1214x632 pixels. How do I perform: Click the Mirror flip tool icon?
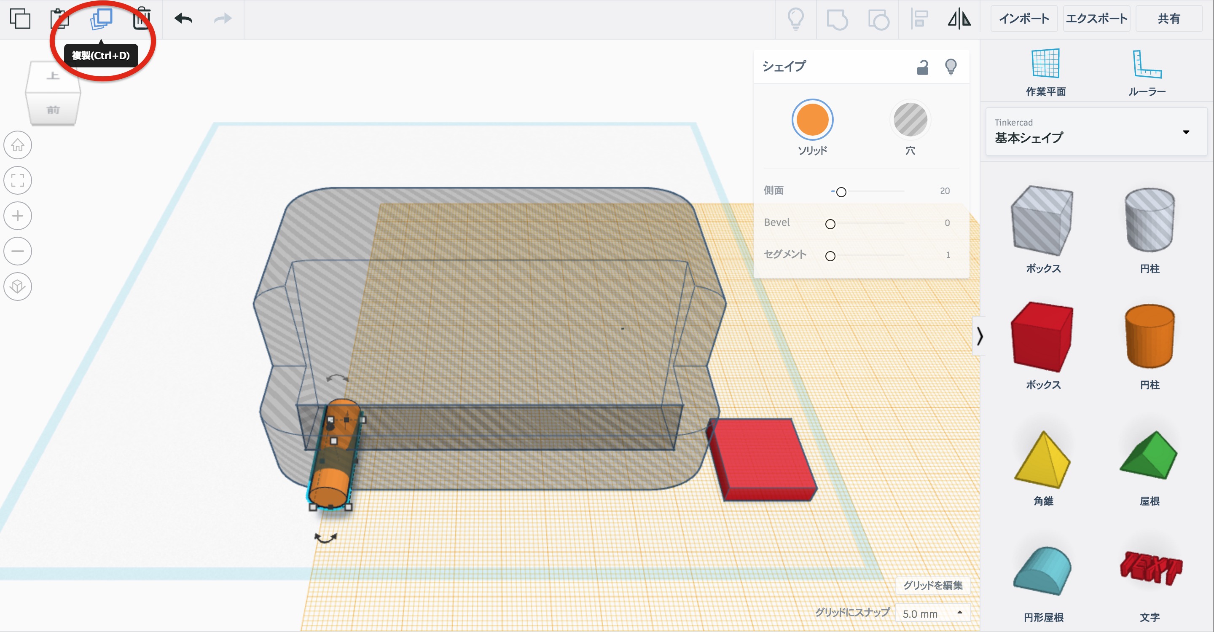(959, 19)
